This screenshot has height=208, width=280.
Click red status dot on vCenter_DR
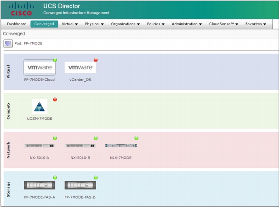(96, 60)
